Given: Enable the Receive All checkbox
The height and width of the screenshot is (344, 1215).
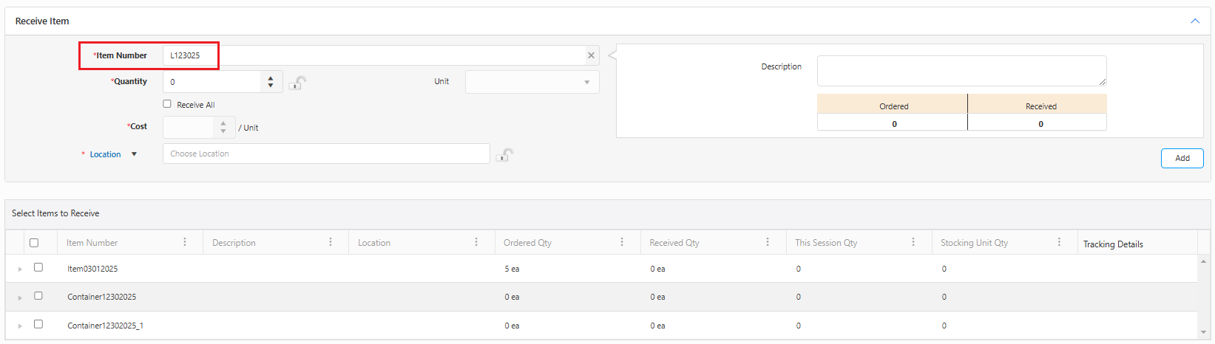Looking at the screenshot, I should click(x=167, y=104).
